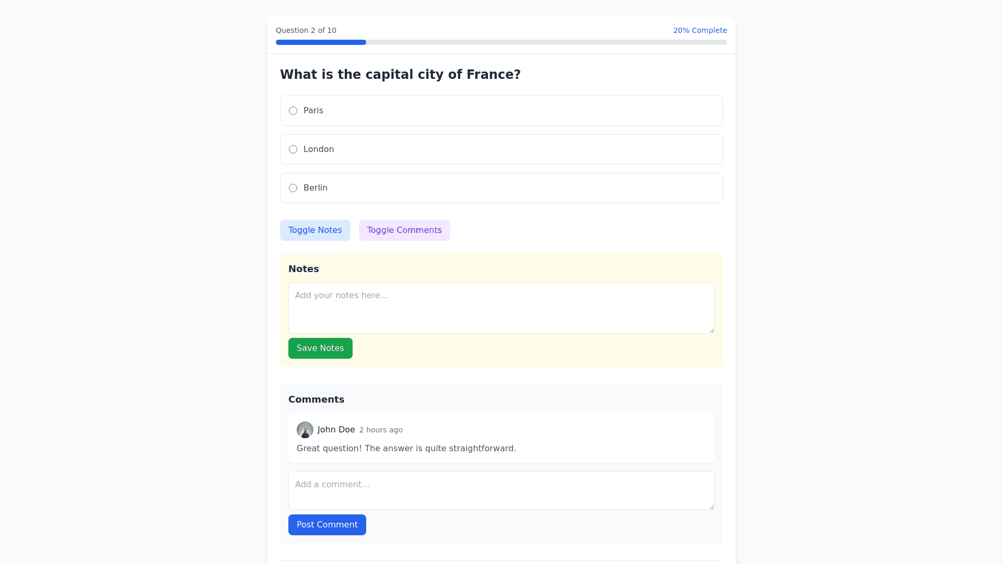Open John Doe's avatar picture
1003x564 pixels.
click(x=305, y=430)
